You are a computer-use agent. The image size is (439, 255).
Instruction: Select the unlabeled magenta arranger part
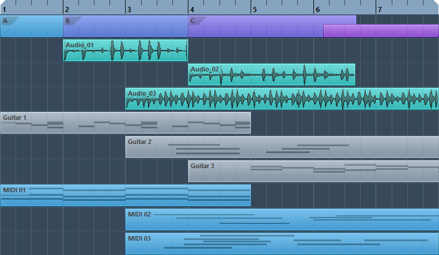(381, 31)
